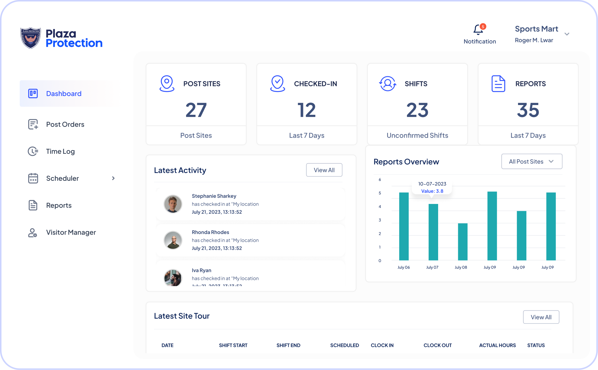Click the Visitor Manager person-gear icon
Screen dimensions: 598x370
(33, 233)
